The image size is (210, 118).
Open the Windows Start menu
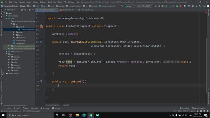3,115
